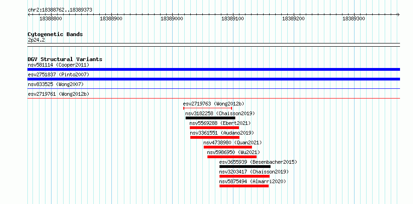This screenshot has width=413, height=204.
Task: Click the DGV Structural Variants track title
Action: pos(65,59)
